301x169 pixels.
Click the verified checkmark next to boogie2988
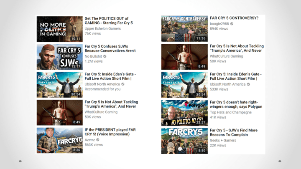click(232, 24)
